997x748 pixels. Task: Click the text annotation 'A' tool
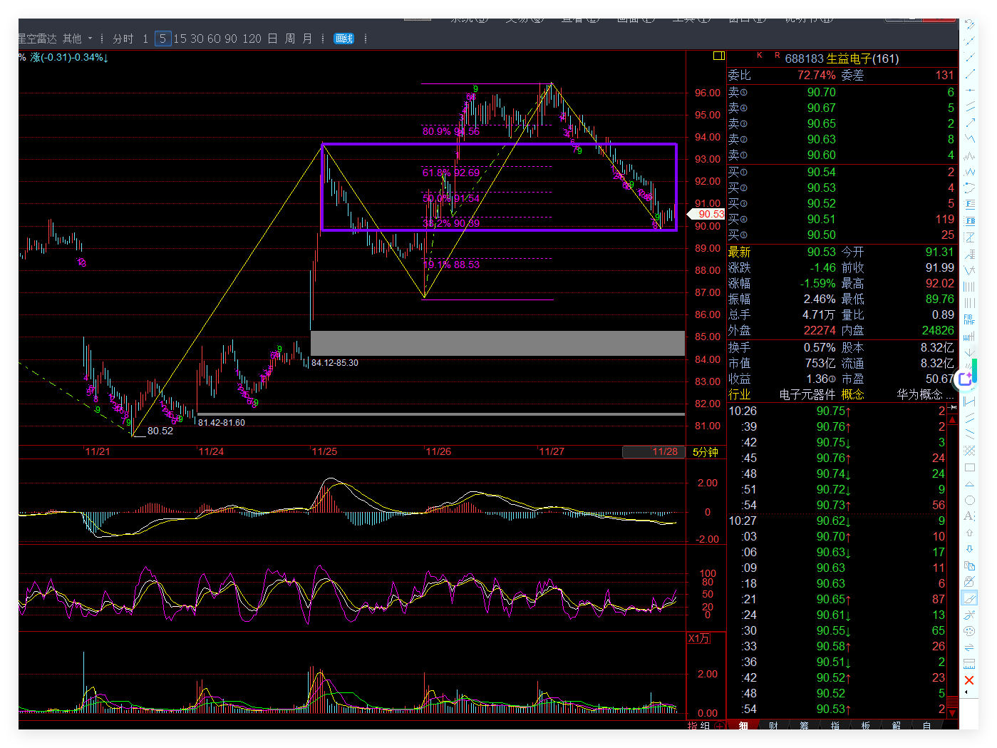(969, 516)
